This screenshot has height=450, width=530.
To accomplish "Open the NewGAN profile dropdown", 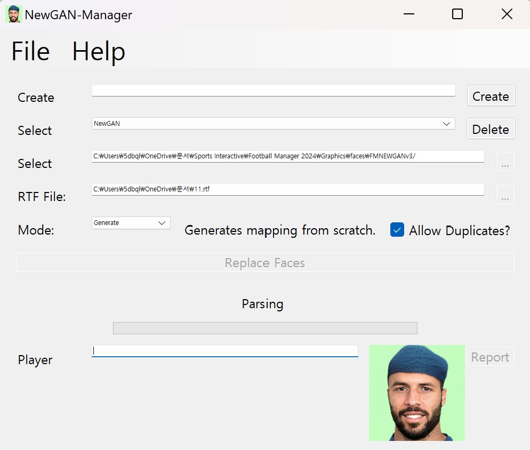I will [x=273, y=124].
